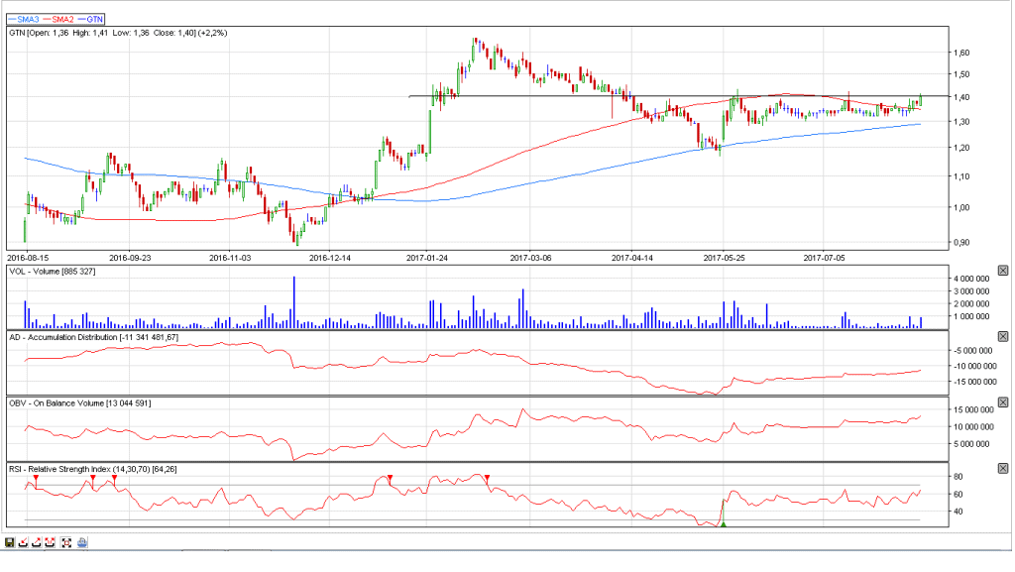Close the RSI indicator panel
This screenshot has width=1015, height=572.
point(1003,469)
